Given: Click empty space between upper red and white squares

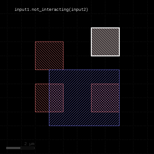Looking at the screenshot, I should pos(77,49).
